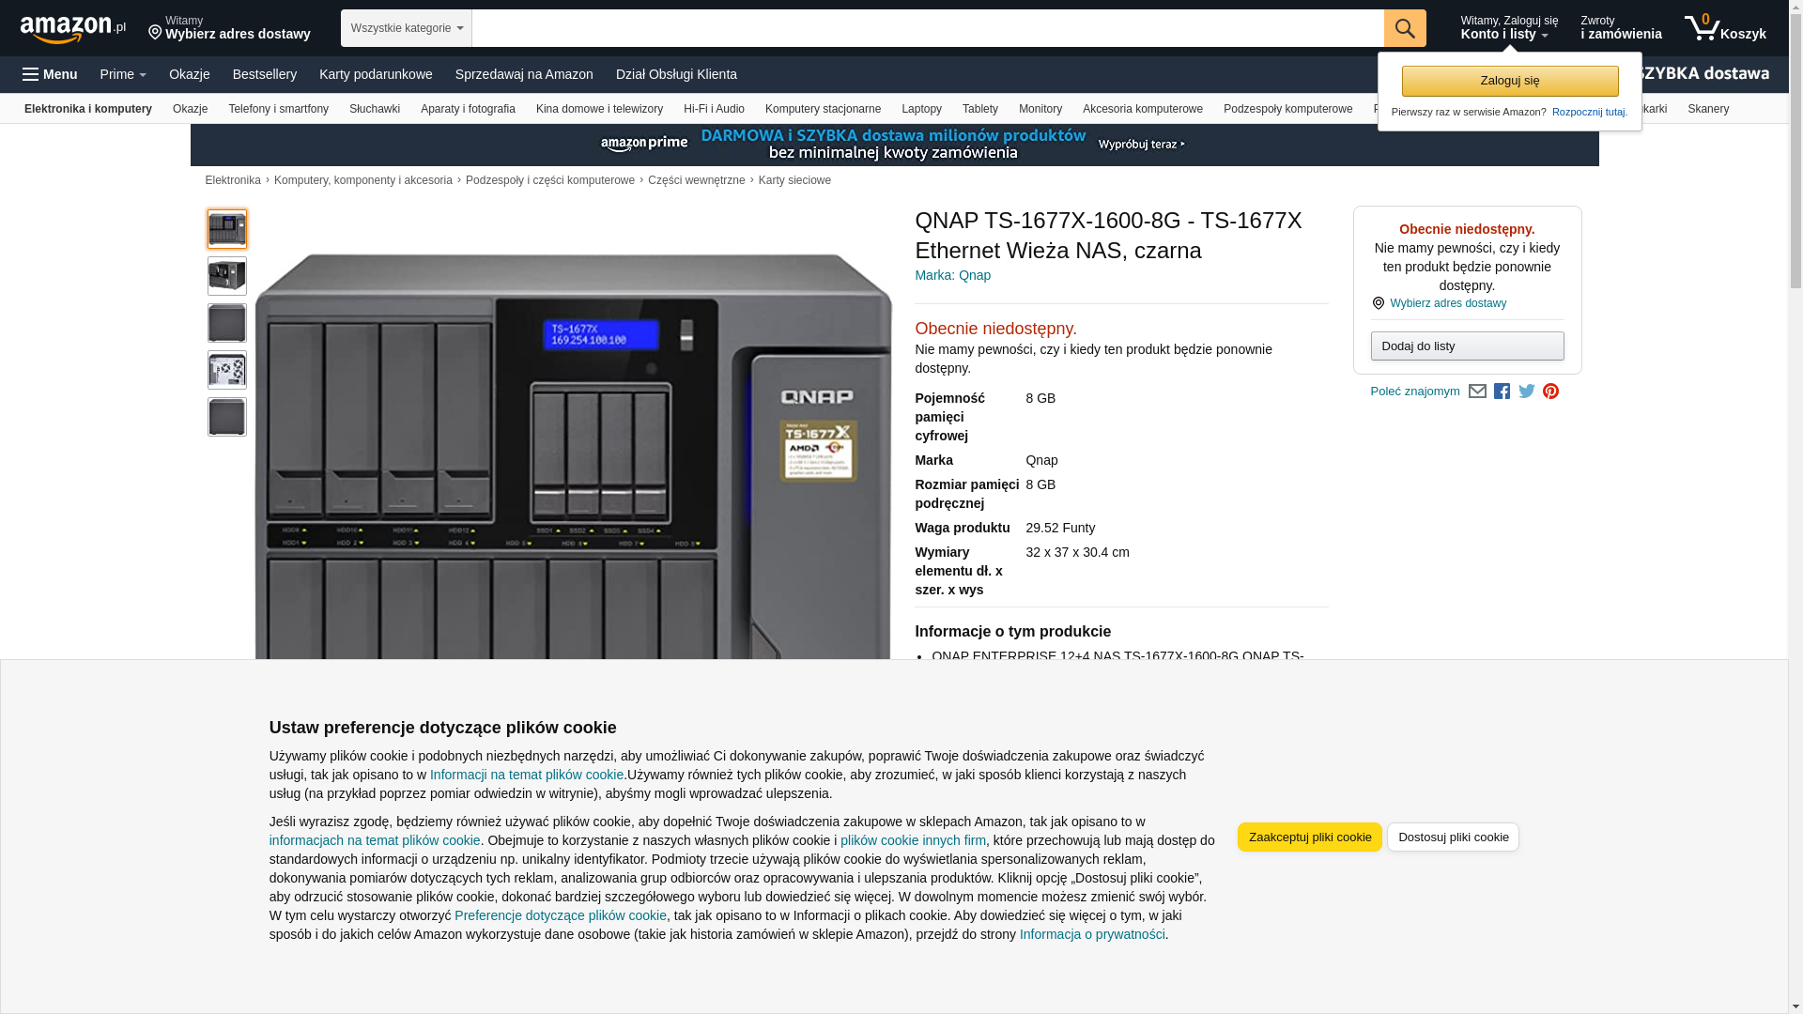This screenshot has width=1803, height=1014.
Task: Click Dodaj do listy button
Action: [x=1466, y=346]
